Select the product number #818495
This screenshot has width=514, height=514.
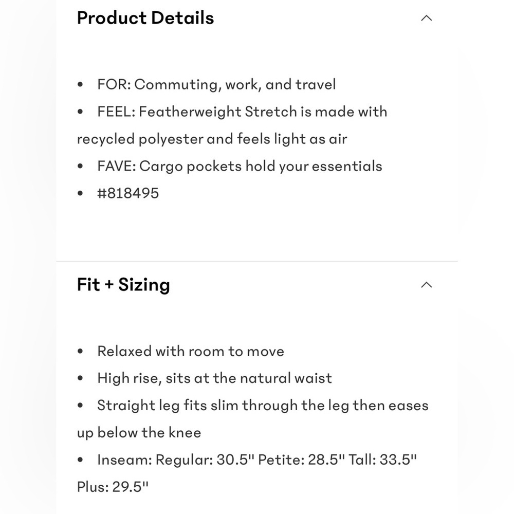pos(128,193)
